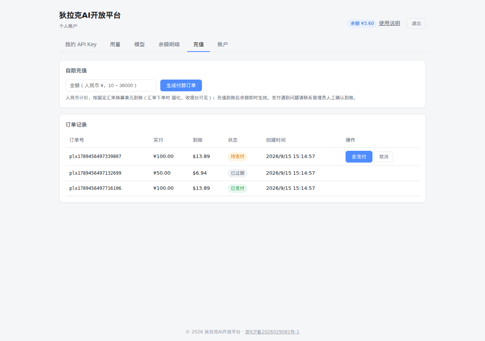Click the 实付 column header
Image resolution: width=485 pixels, height=341 pixels.
(x=158, y=140)
